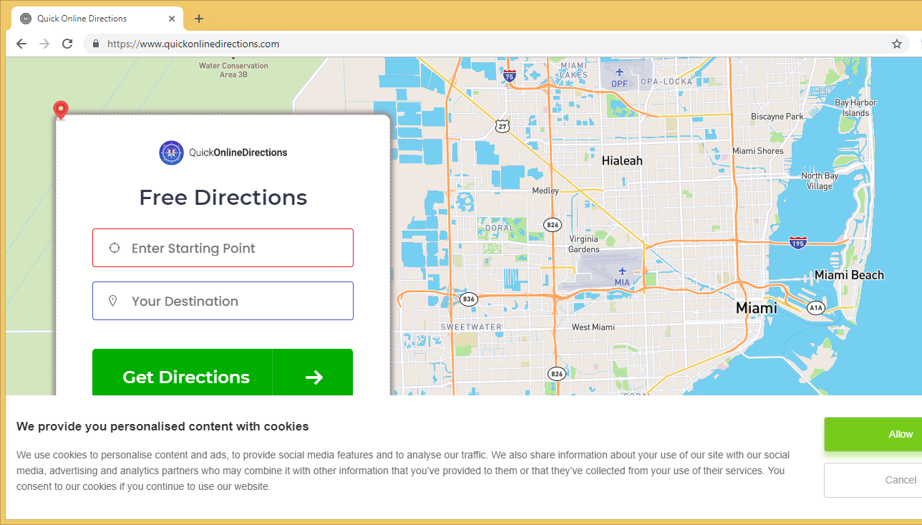Click the browser back arrow
Screen dimensions: 922x525
(21, 44)
